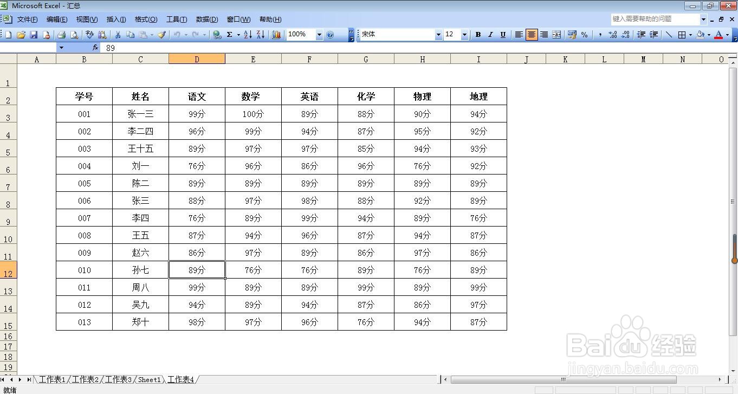Click the Open file folder icon
738x394 pixels.
[21, 34]
